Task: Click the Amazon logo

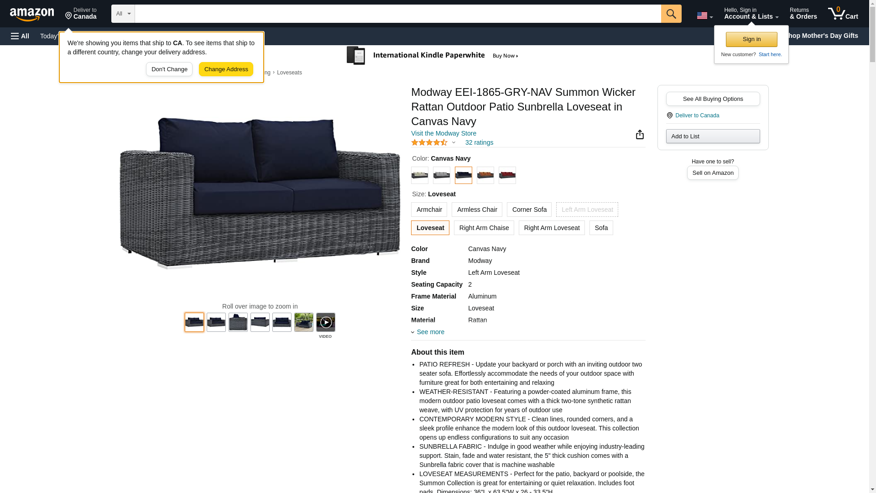Action: coord(32,14)
